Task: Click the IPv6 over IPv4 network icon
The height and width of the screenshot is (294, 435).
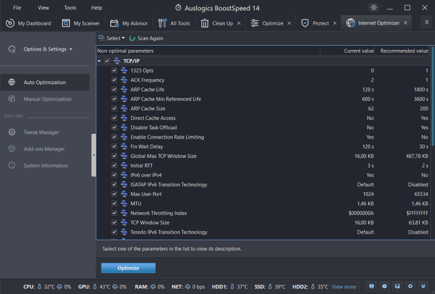Action: [x=124, y=175]
